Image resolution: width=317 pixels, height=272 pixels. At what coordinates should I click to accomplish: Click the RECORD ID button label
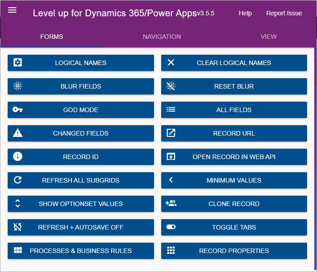coord(81,157)
